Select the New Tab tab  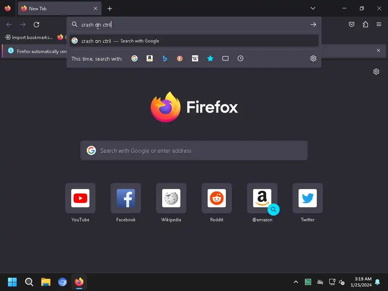point(59,8)
